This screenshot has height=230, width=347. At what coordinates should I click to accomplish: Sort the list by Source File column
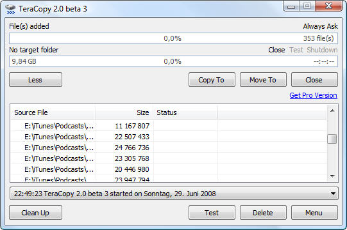[53, 112]
